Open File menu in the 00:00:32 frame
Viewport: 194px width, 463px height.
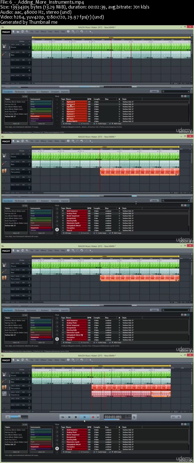pos(32,32)
